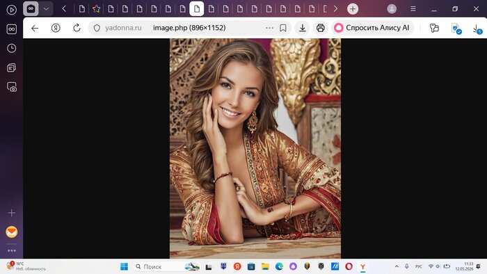The image size is (487, 274).
Task: Click the microphone tray icon
Action: tap(407, 266)
